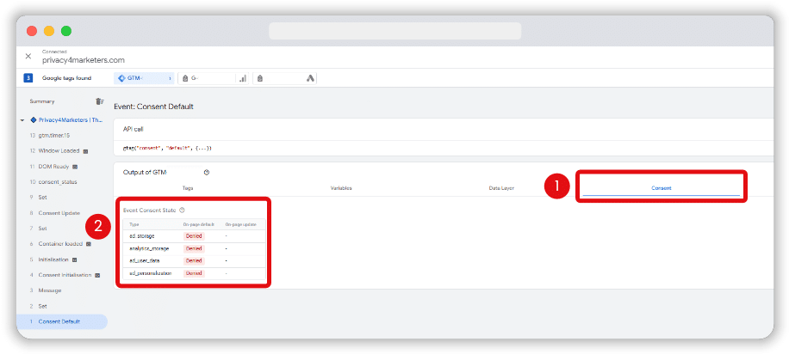This screenshot has height=354, width=789.
Task: Select the GTM container chip
Action: click(x=144, y=78)
